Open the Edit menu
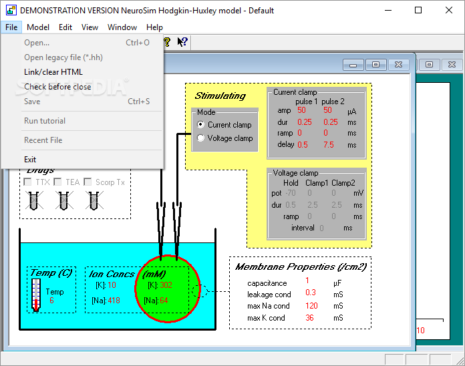Viewport: 465px width, 366px height. [65, 27]
